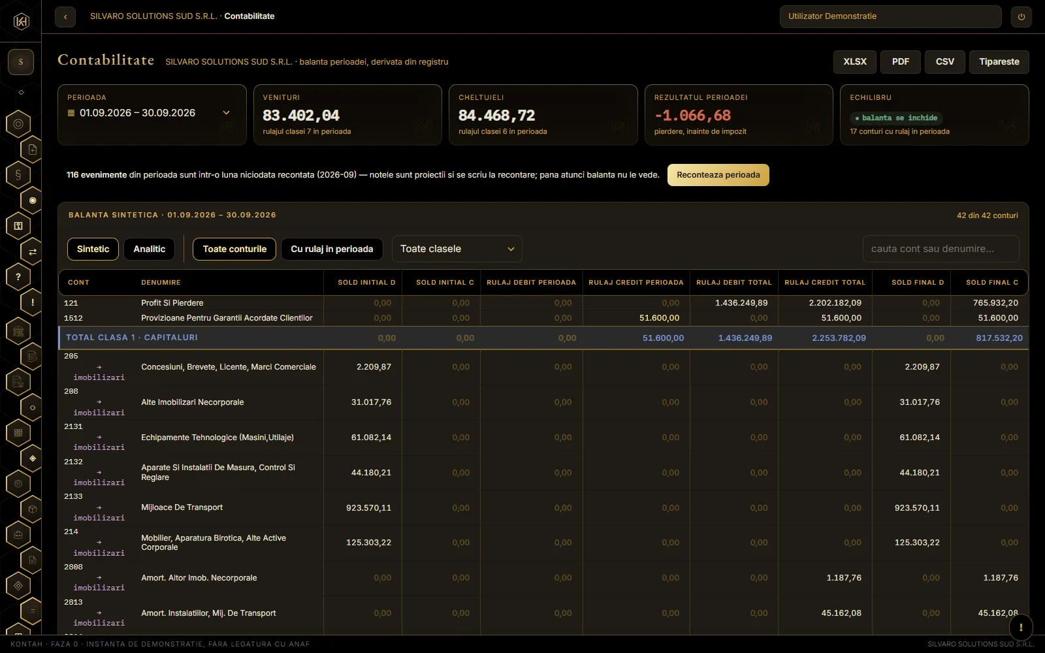Select the Toate conturile filter
Image resolution: width=1045 pixels, height=653 pixels.
click(234, 249)
